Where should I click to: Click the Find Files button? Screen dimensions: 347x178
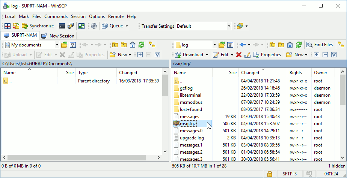pyautogui.click(x=320, y=45)
